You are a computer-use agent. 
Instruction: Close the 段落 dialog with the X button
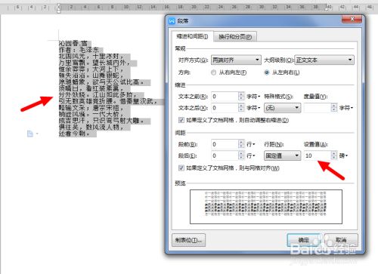(352, 19)
